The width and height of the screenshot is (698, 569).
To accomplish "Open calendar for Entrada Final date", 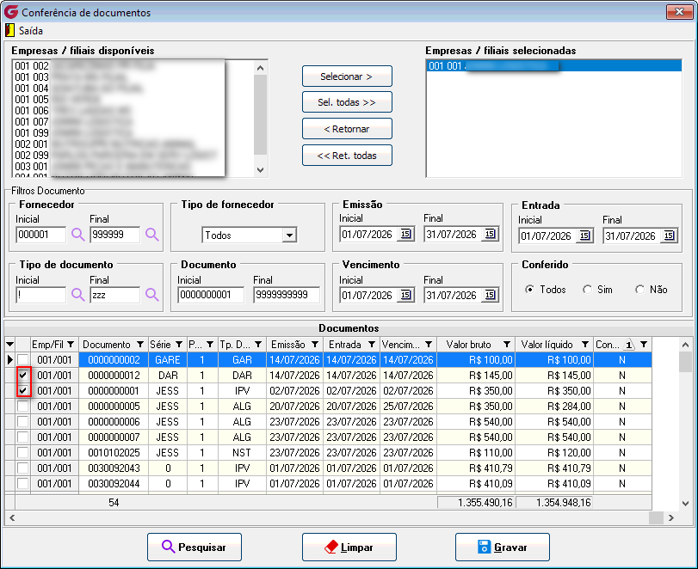I will click(x=669, y=236).
